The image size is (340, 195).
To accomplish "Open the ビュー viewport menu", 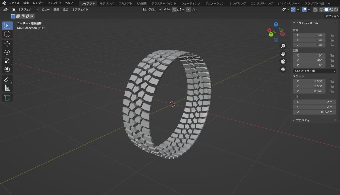I will click(45, 10).
